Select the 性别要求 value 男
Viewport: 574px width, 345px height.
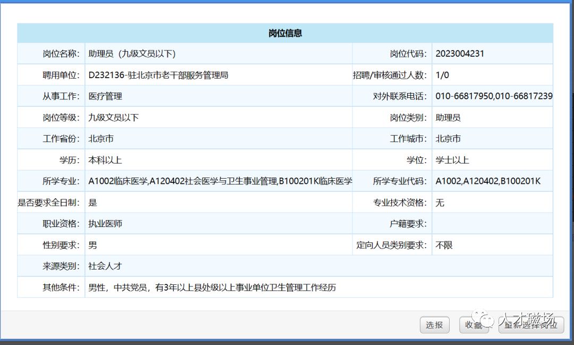click(92, 245)
